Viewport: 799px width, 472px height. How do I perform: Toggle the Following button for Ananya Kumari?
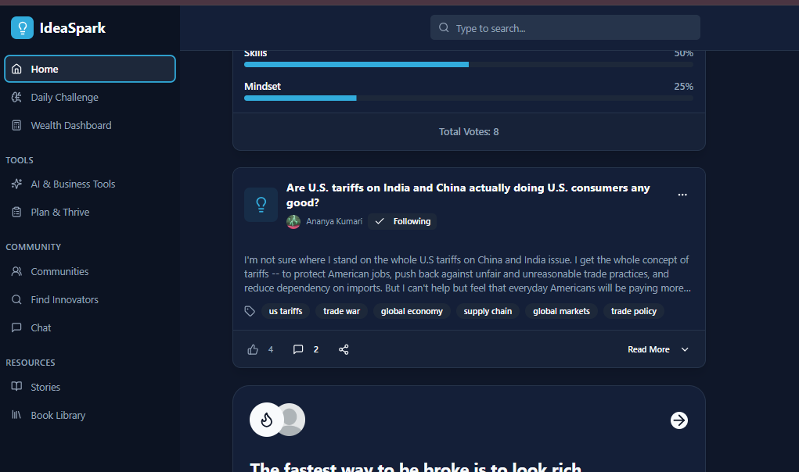[x=402, y=221]
